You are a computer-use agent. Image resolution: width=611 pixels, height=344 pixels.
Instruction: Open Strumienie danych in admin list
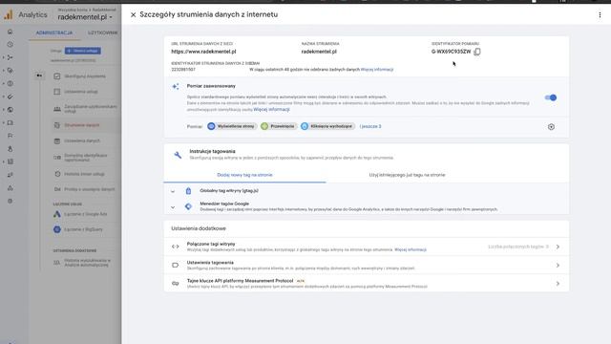point(82,125)
